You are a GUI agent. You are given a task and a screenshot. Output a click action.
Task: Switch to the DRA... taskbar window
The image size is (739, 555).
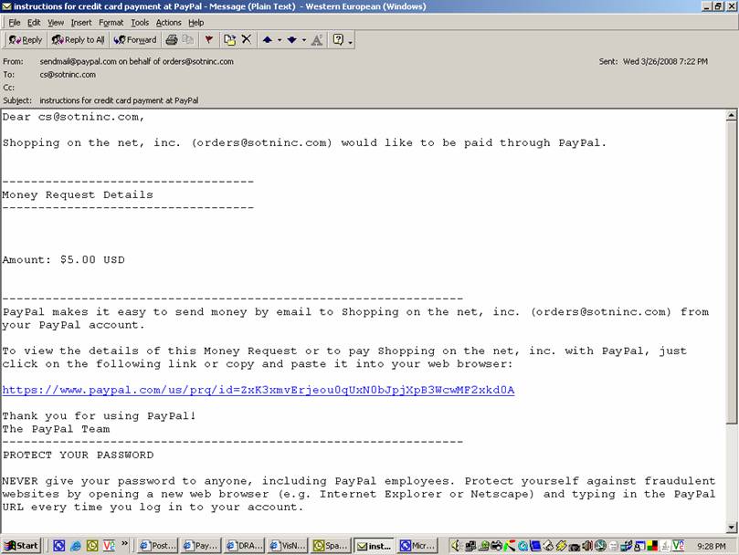point(245,546)
